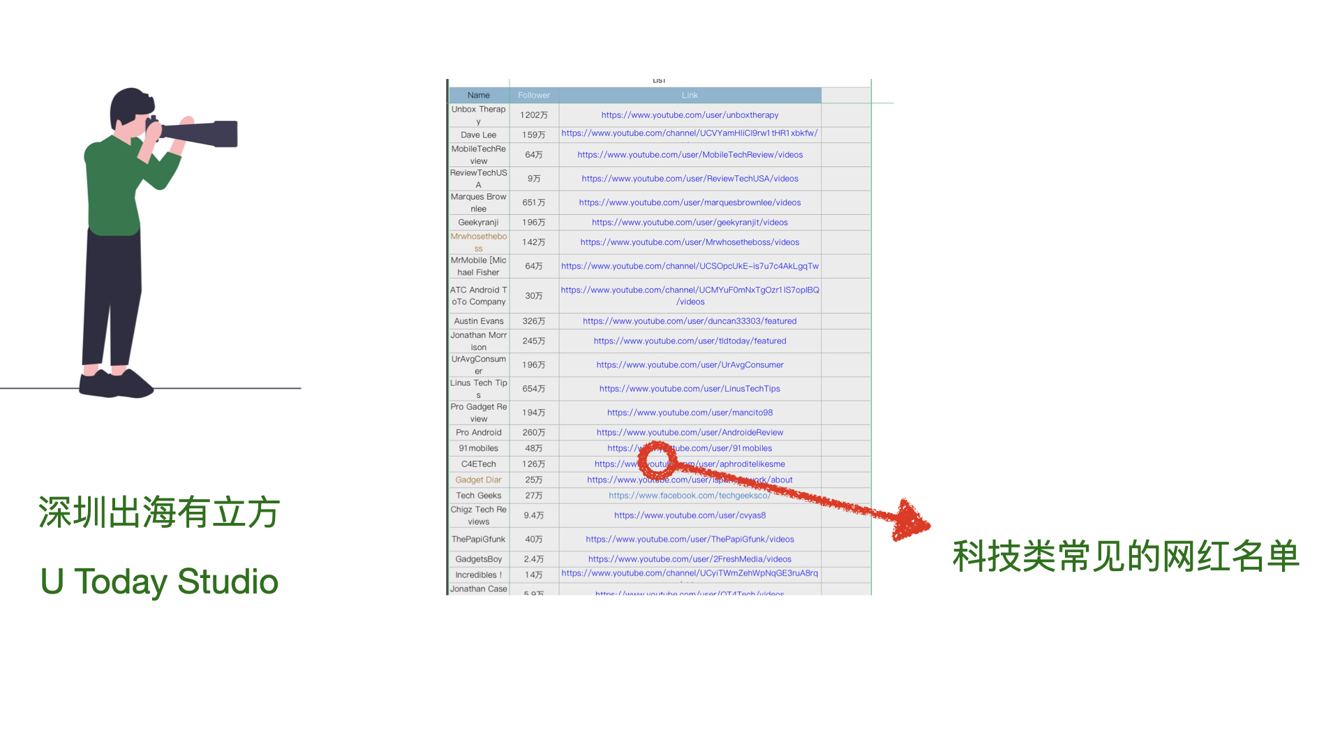1340x754 pixels.
Task: Open the Incredibles channel link
Action: 690,573
